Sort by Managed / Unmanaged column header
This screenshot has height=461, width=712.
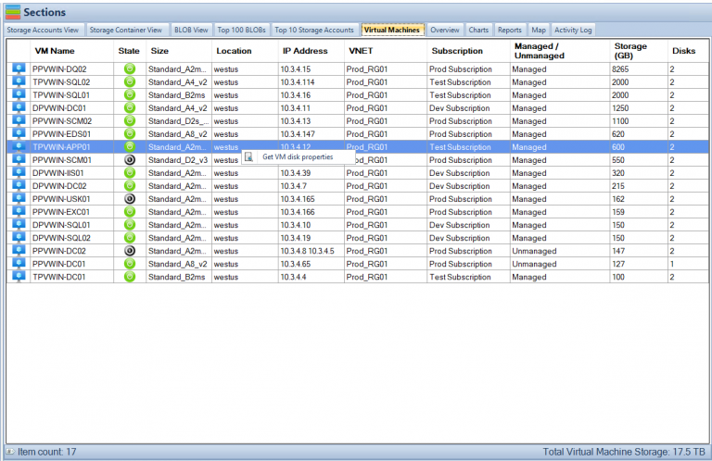point(559,51)
